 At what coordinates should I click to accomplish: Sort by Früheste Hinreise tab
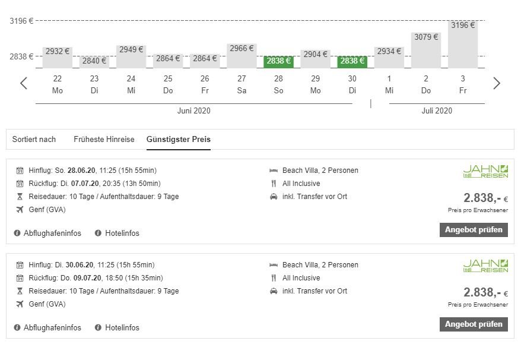coord(104,140)
